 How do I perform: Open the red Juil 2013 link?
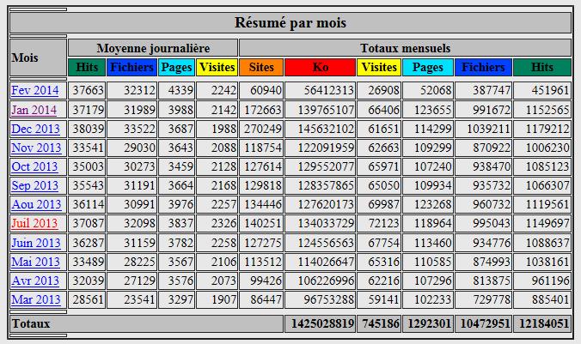click(34, 223)
